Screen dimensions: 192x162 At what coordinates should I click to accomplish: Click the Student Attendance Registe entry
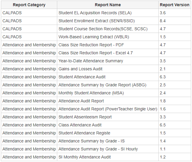pos(84,133)
